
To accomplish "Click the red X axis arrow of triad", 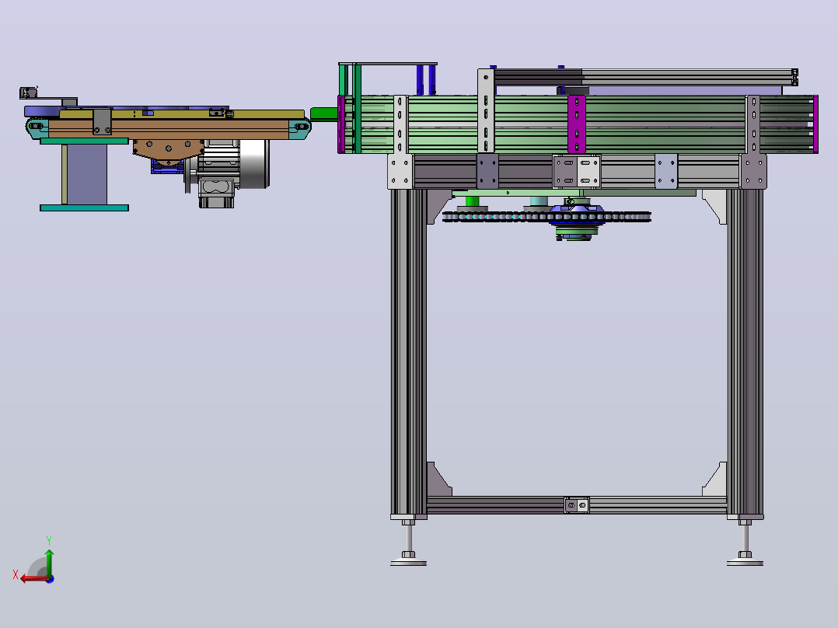I will click(x=33, y=578).
